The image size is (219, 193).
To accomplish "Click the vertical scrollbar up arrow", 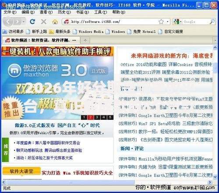I will coord(215,47).
